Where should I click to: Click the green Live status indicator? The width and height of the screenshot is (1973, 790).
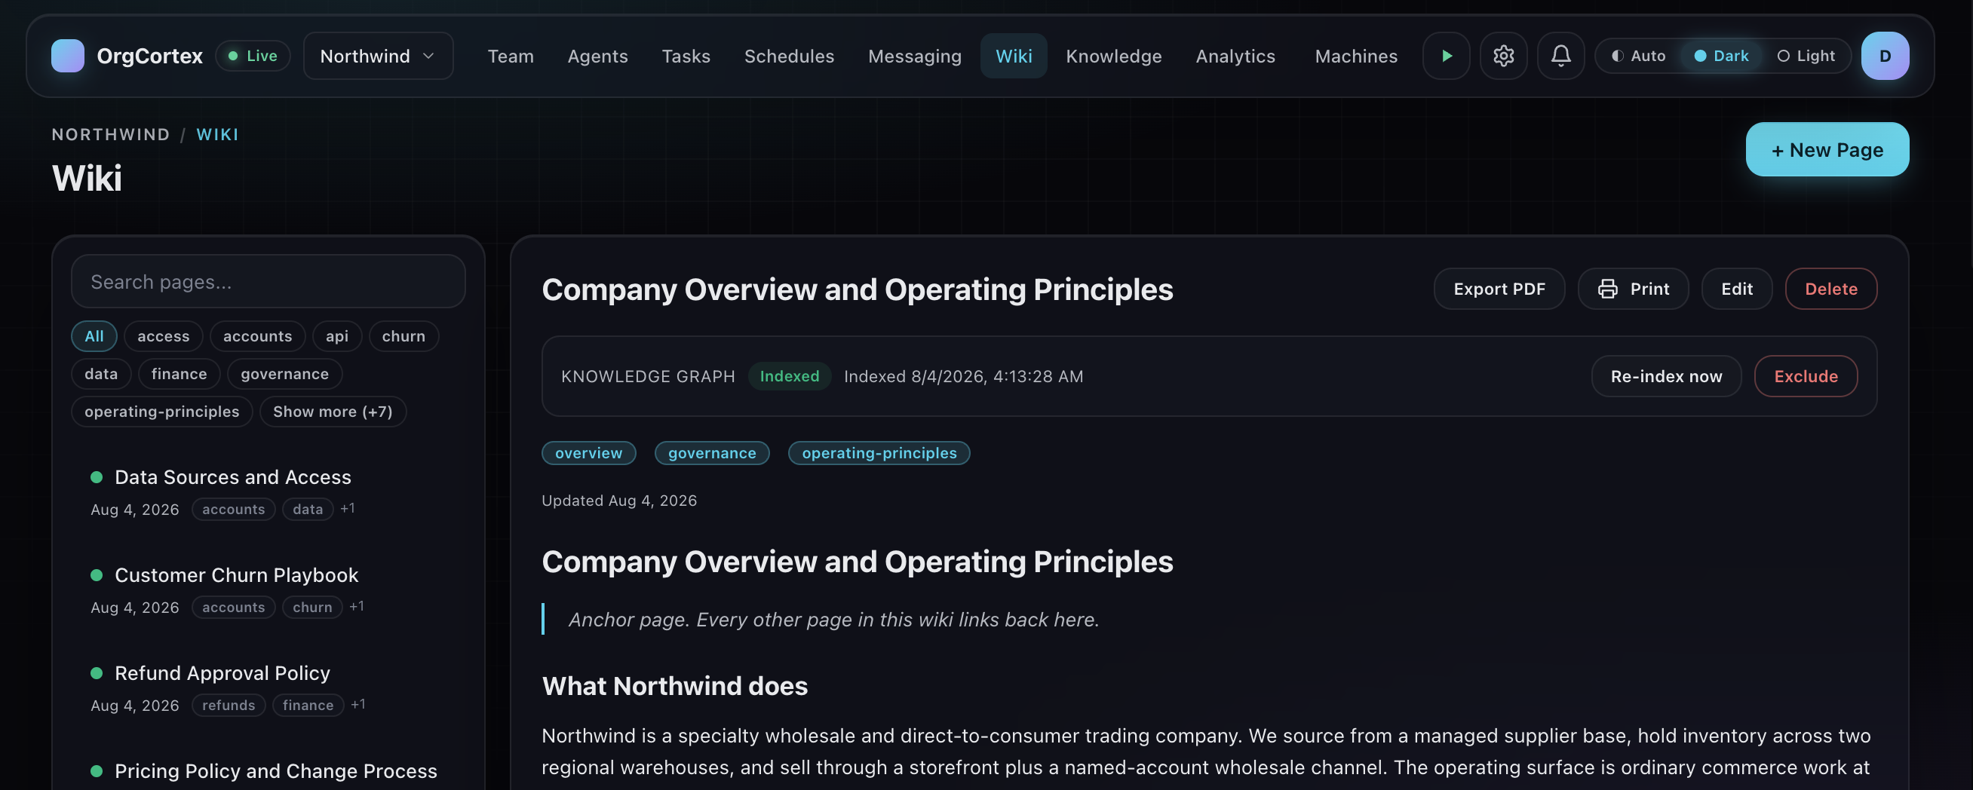(x=253, y=56)
